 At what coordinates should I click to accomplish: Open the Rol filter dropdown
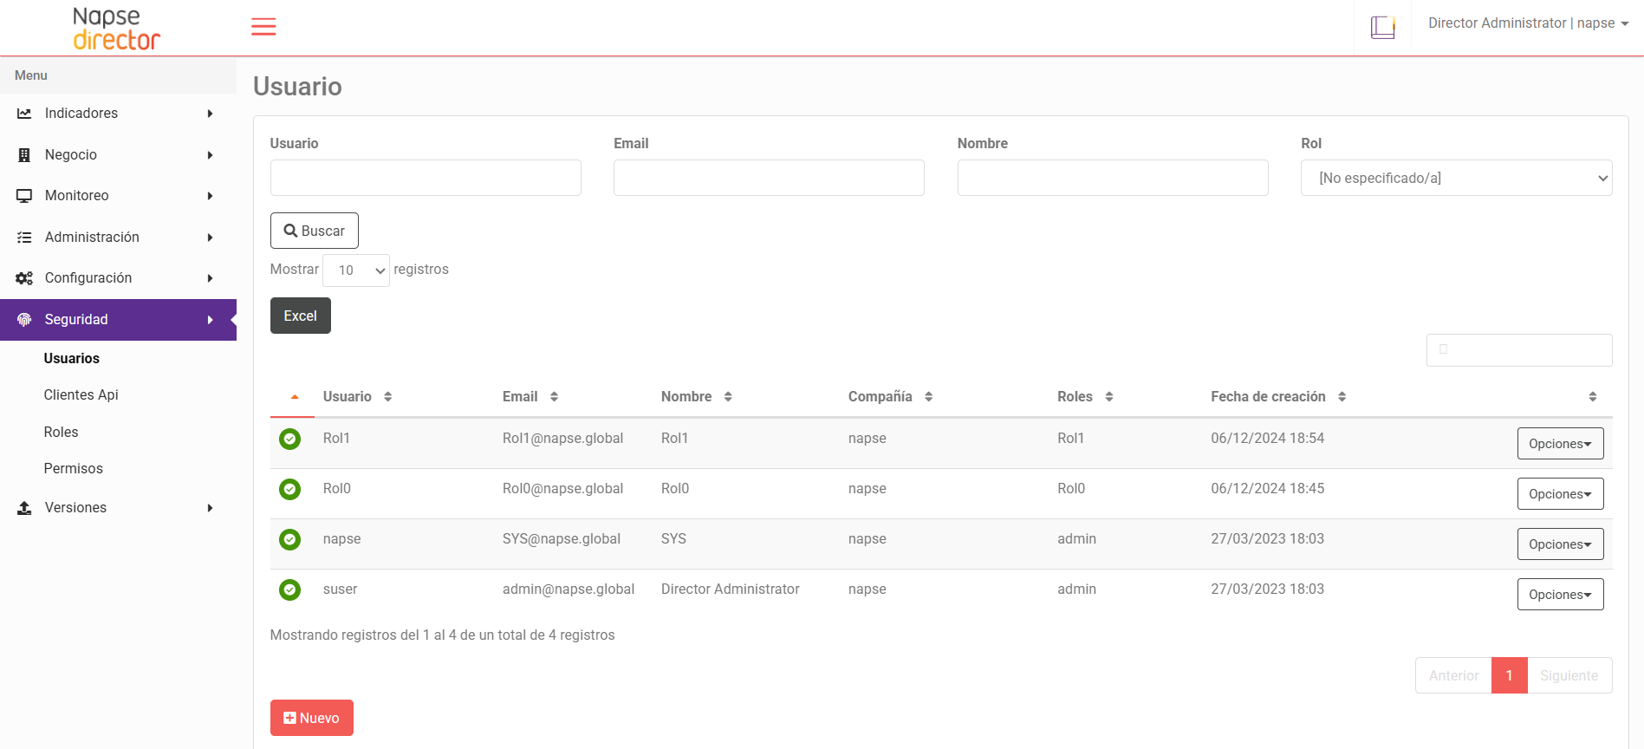point(1456,178)
